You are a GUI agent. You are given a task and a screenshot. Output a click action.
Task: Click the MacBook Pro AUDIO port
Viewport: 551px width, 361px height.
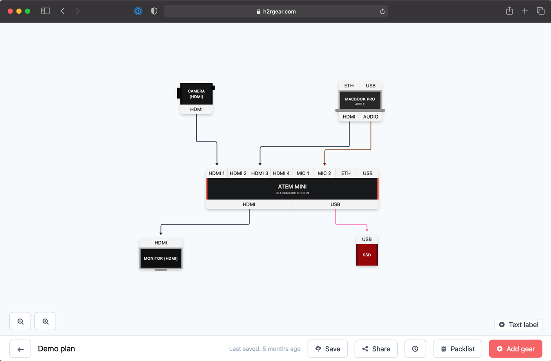(x=371, y=117)
